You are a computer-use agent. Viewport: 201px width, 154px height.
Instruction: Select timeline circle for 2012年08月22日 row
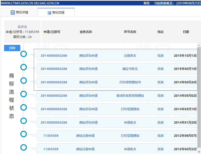pos(24,147)
